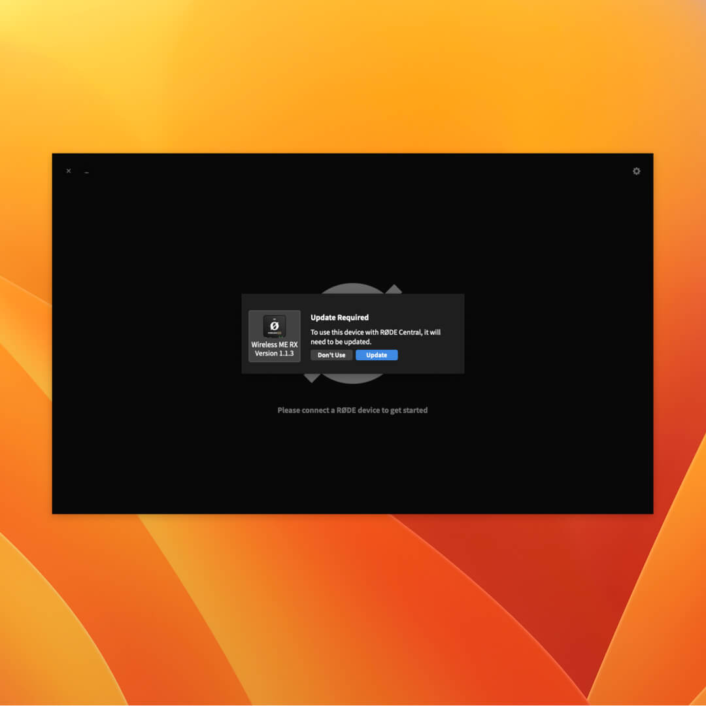Click the Wireless ME RX device image
The width and height of the screenshot is (706, 706).
[x=275, y=326]
